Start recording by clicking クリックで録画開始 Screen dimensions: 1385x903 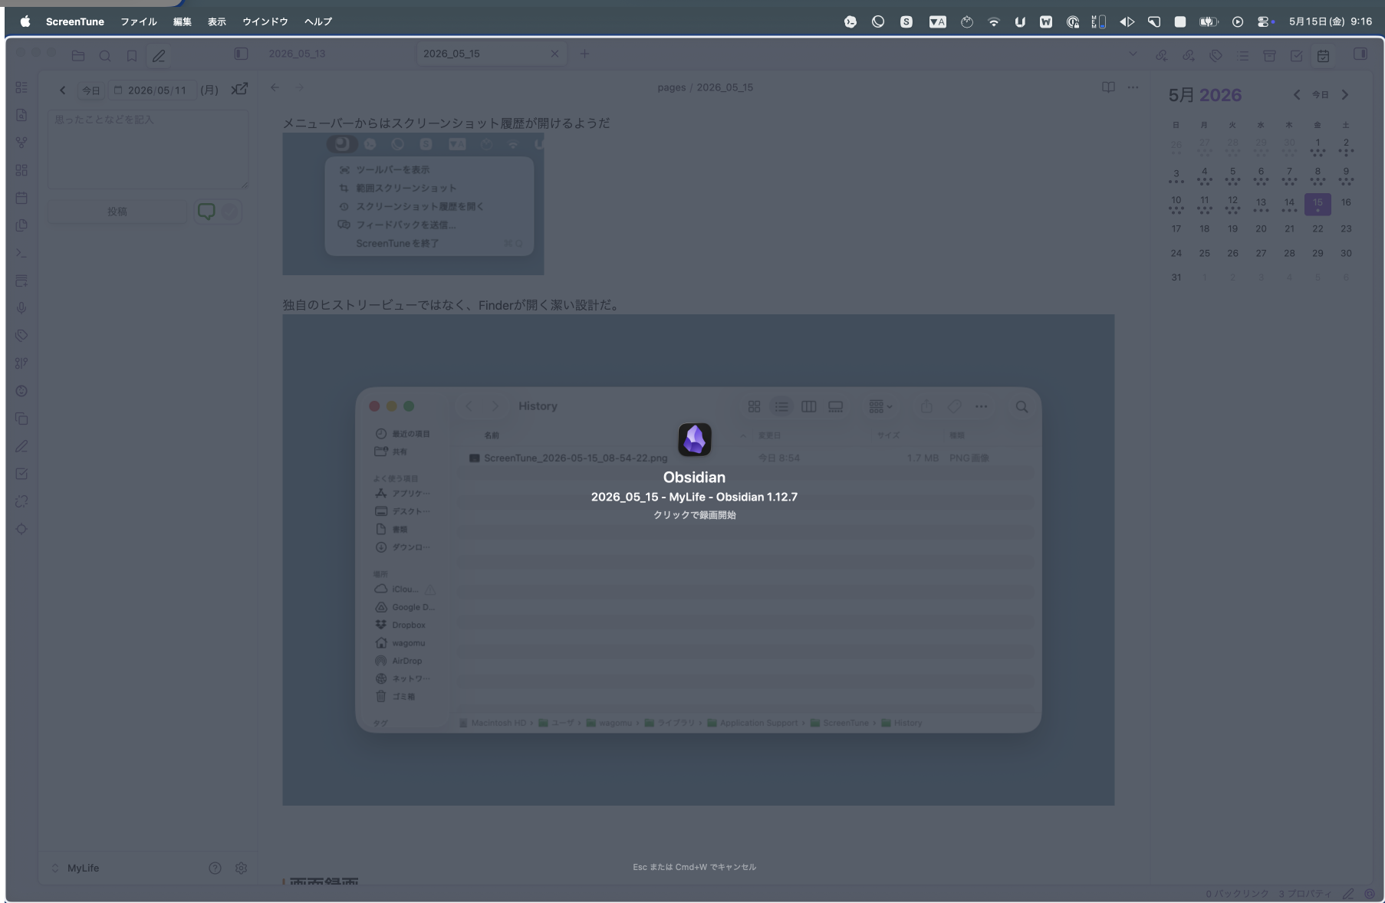coord(694,515)
